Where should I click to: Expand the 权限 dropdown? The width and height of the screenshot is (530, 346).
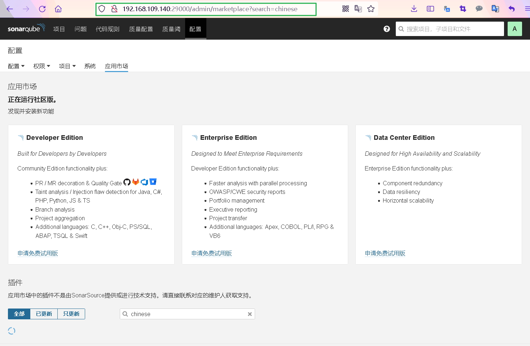pos(42,66)
